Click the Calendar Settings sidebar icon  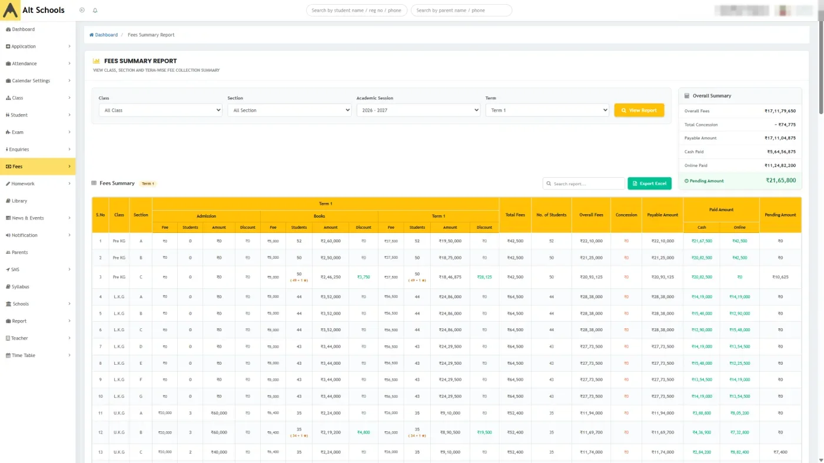(8, 81)
